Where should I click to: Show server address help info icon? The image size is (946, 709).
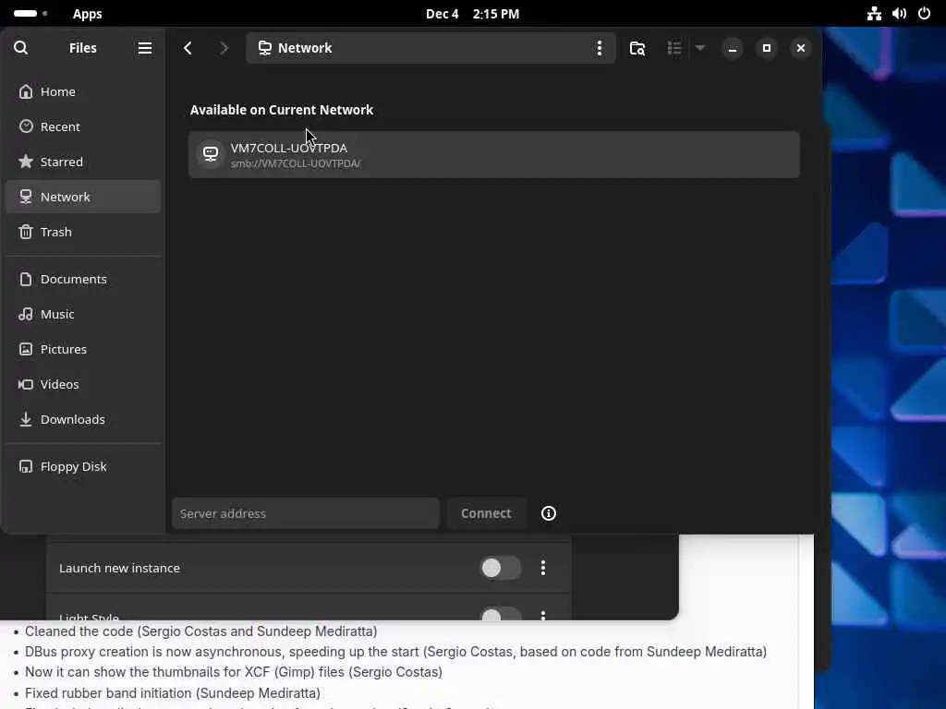[549, 513]
